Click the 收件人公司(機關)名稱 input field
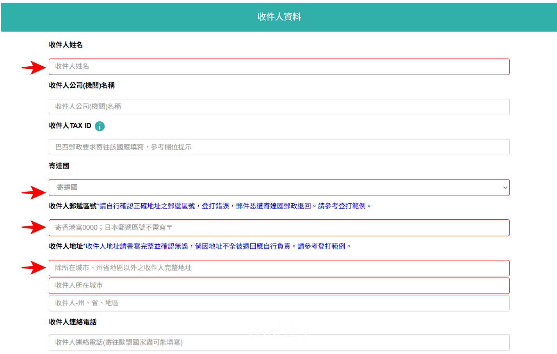This screenshot has height=354, width=557. (x=279, y=107)
